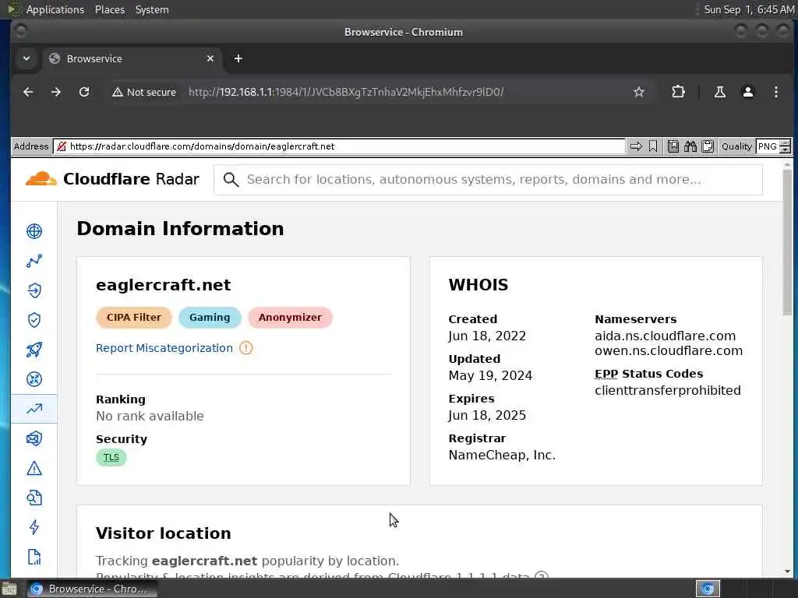Click the aida.ns.cloudflare.com nameserver text

pos(666,336)
